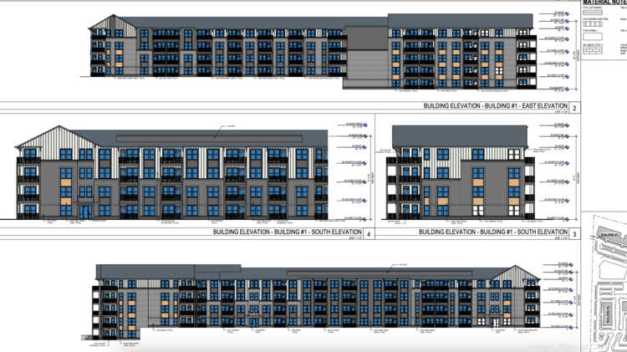Click drawing number 3 box

pos(574,232)
